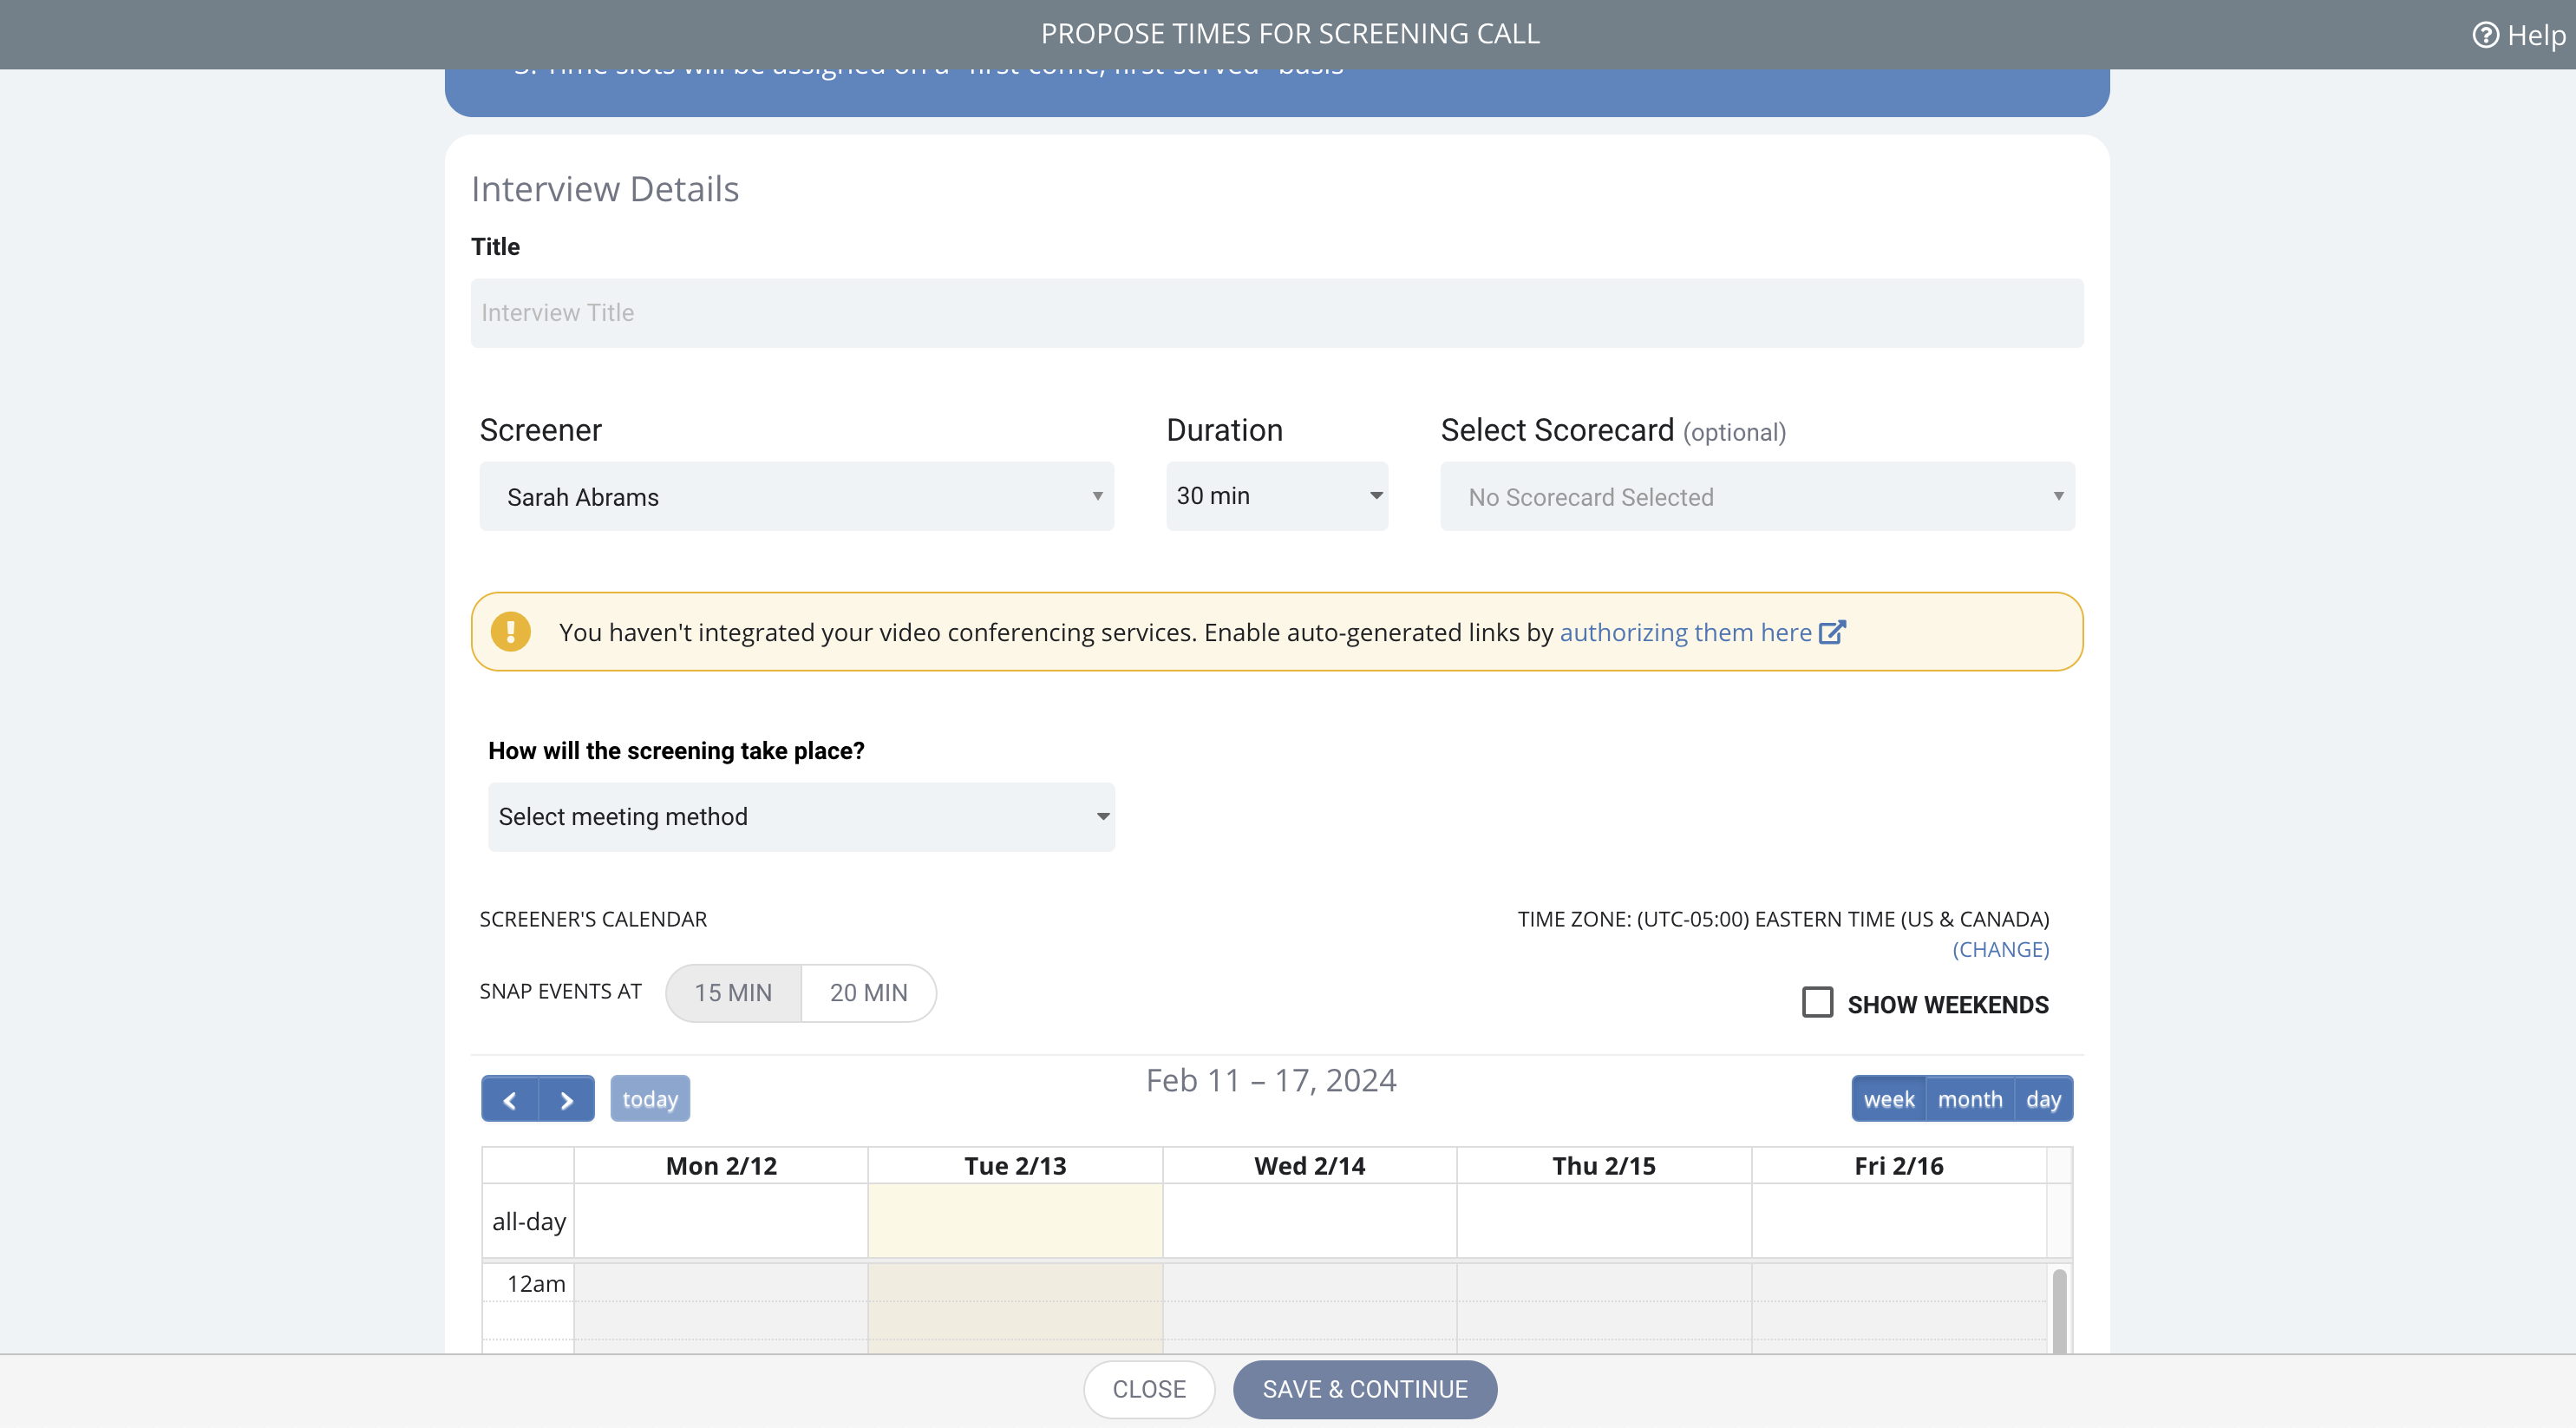Click the CLOSE button
This screenshot has height=1428, width=2576.
pyautogui.click(x=1149, y=1389)
